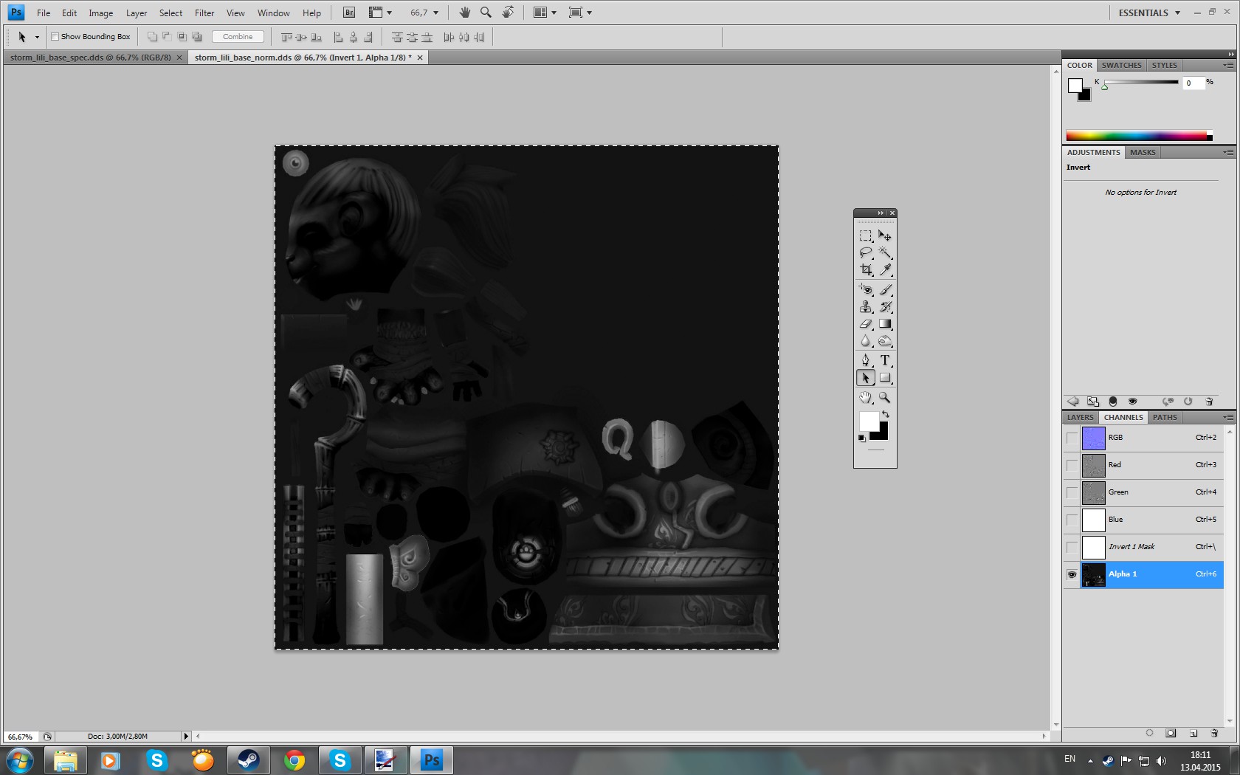Select the Blur tool
Image resolution: width=1240 pixels, height=775 pixels.
[x=866, y=340]
